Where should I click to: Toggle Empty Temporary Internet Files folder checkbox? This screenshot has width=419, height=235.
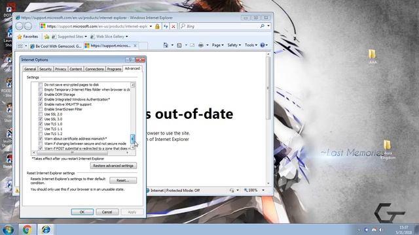point(41,89)
